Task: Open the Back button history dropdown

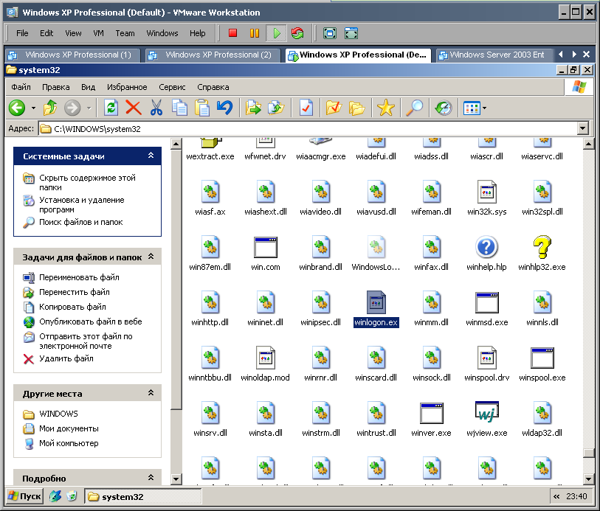Action: (x=34, y=108)
